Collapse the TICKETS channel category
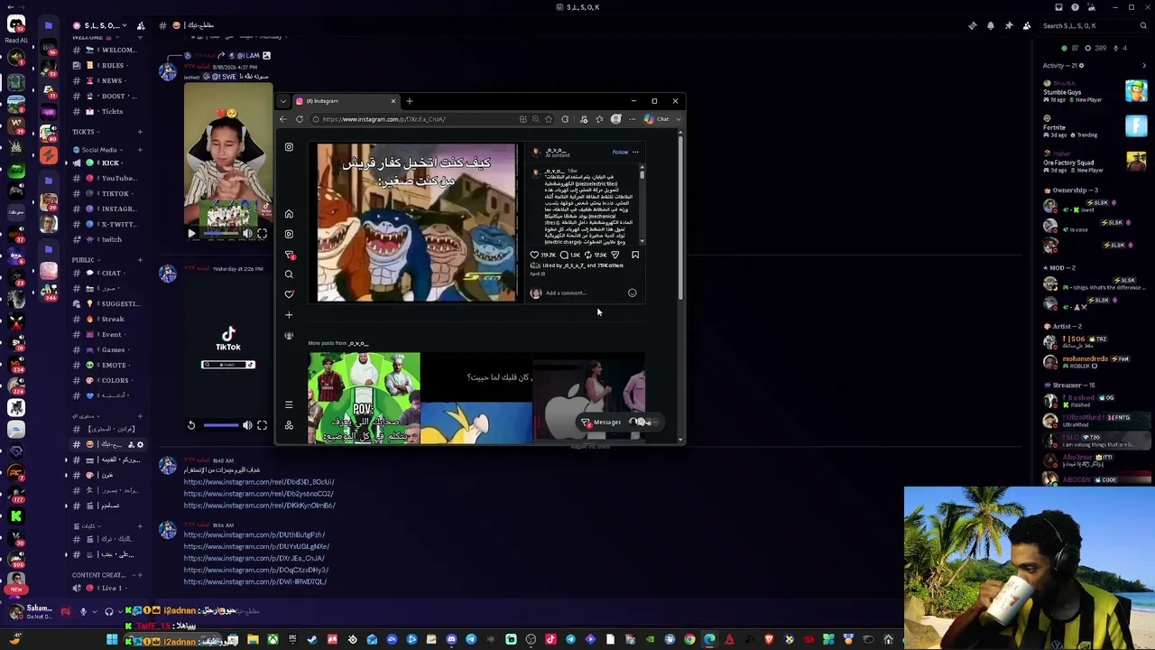1155x650 pixels. [84, 132]
